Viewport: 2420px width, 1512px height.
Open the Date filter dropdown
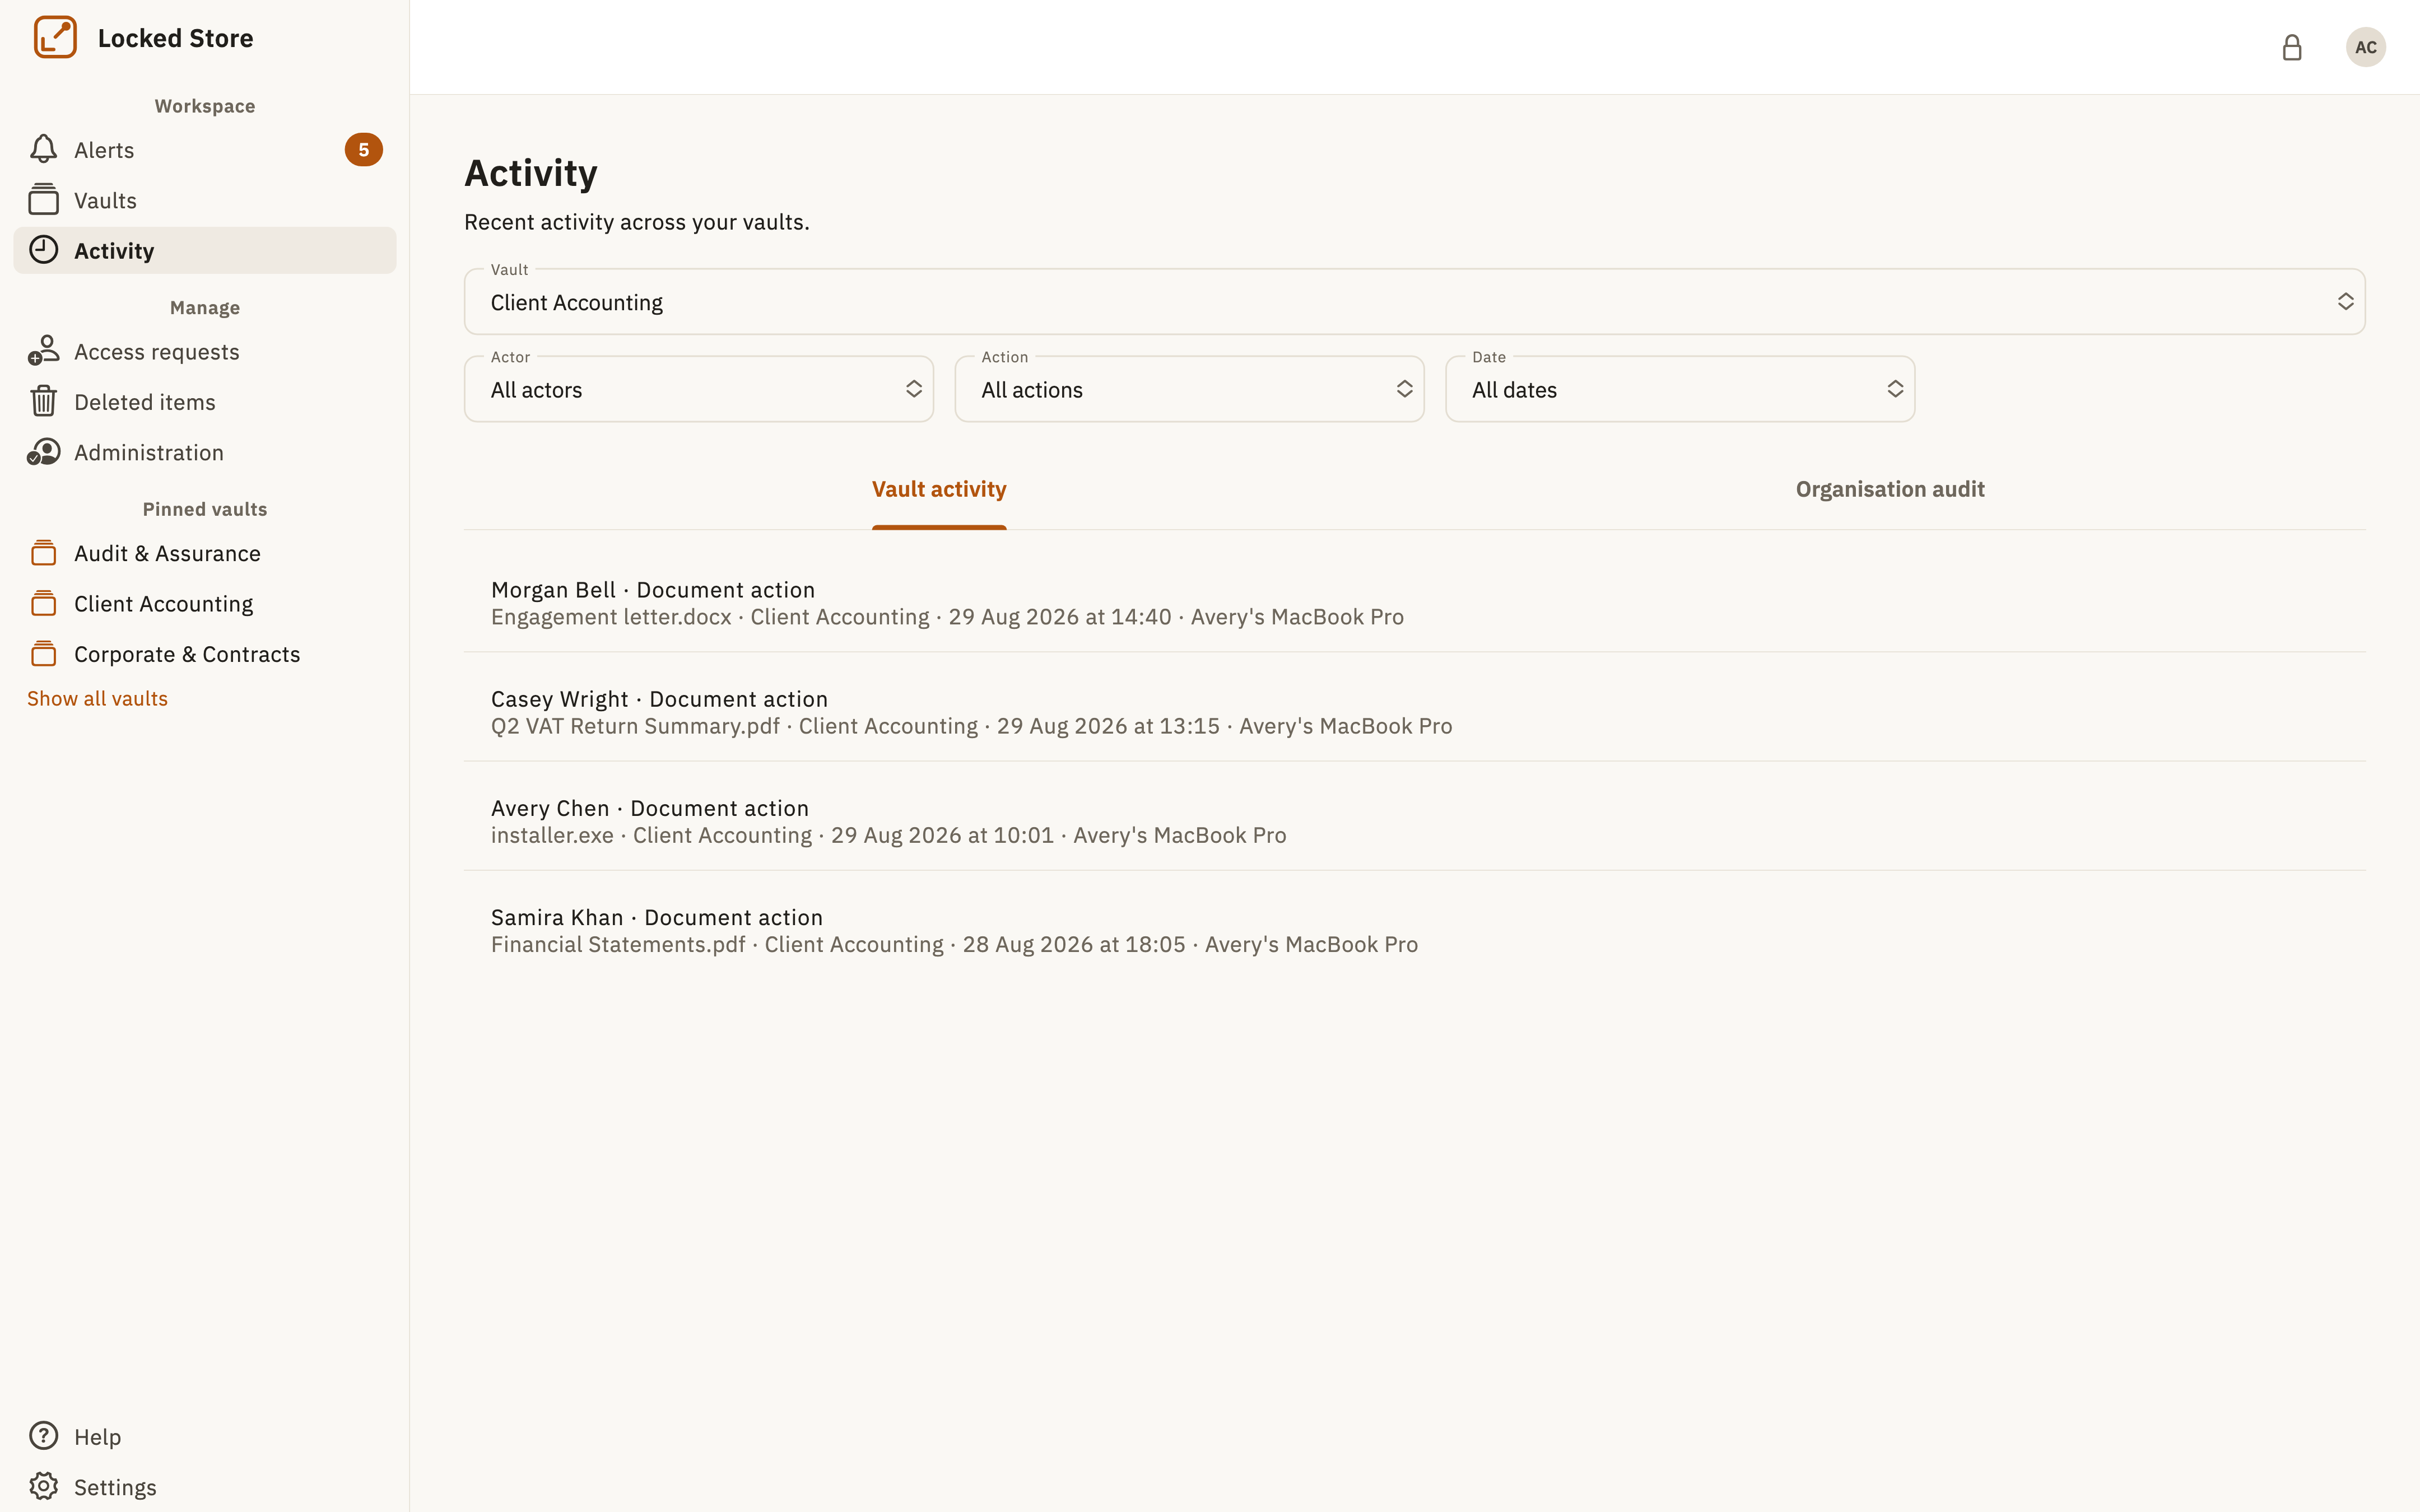coord(1680,389)
